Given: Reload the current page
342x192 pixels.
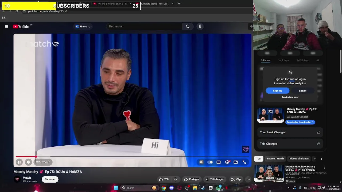Looking at the screenshot, I should coord(17,11).
